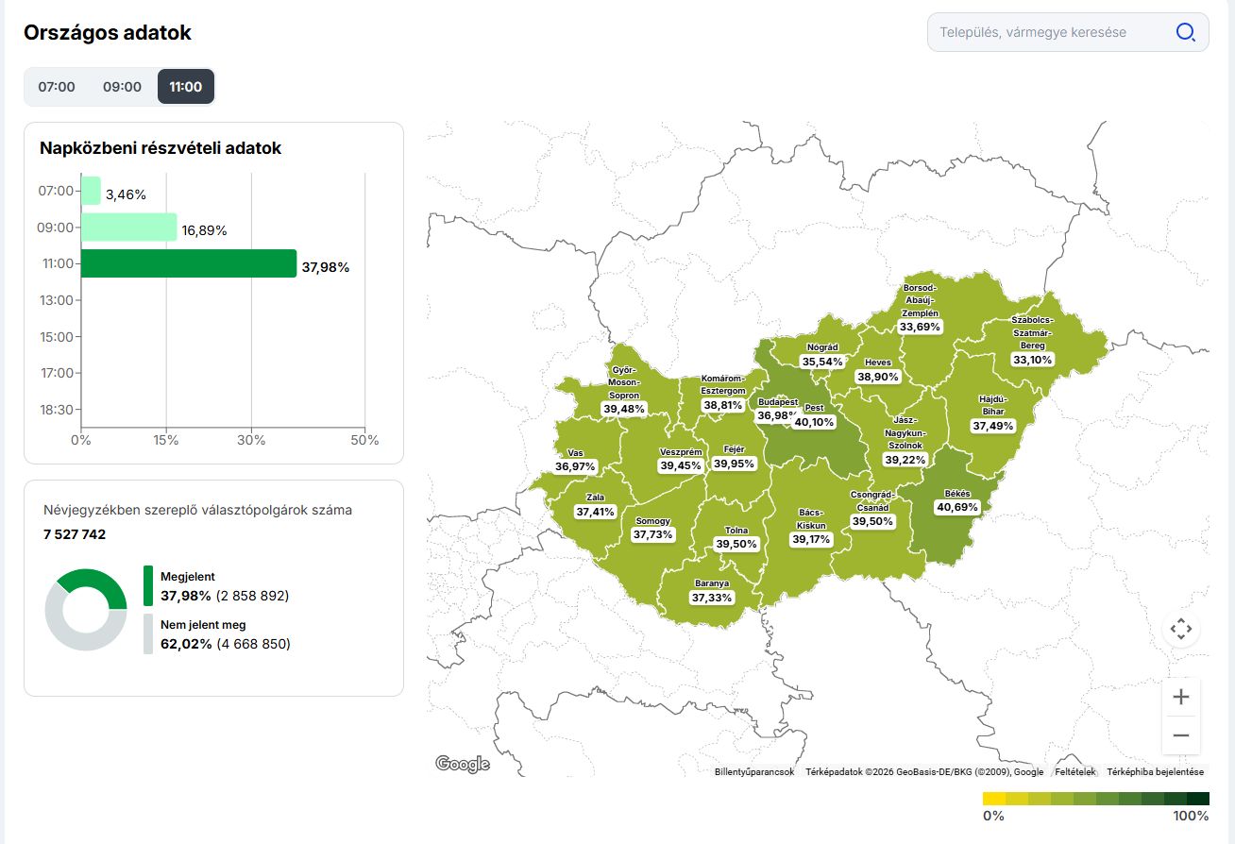Open the fullscreen map control icon
The height and width of the screenshot is (844, 1235).
pos(1181,628)
